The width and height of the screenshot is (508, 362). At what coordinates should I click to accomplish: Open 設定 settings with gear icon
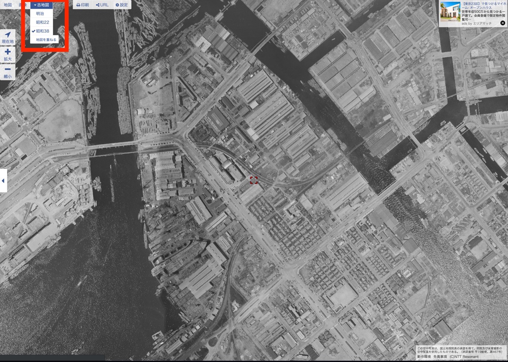click(x=121, y=5)
